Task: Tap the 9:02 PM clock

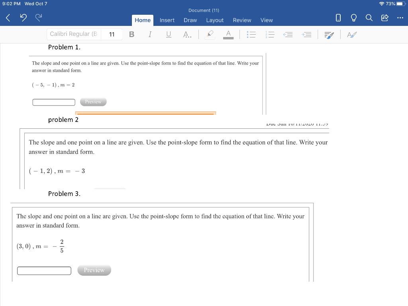Action: (12, 4)
